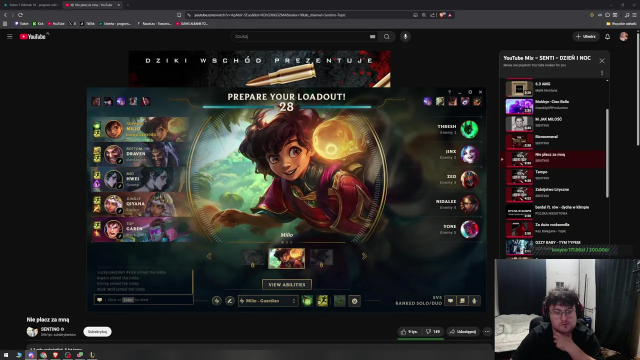This screenshot has height=360, width=640.
Task: Click the 'Udostępnij' share button
Action: pos(462,331)
